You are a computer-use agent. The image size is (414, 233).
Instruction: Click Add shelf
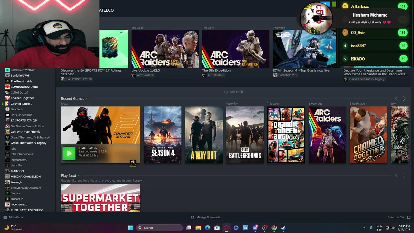coord(234,92)
